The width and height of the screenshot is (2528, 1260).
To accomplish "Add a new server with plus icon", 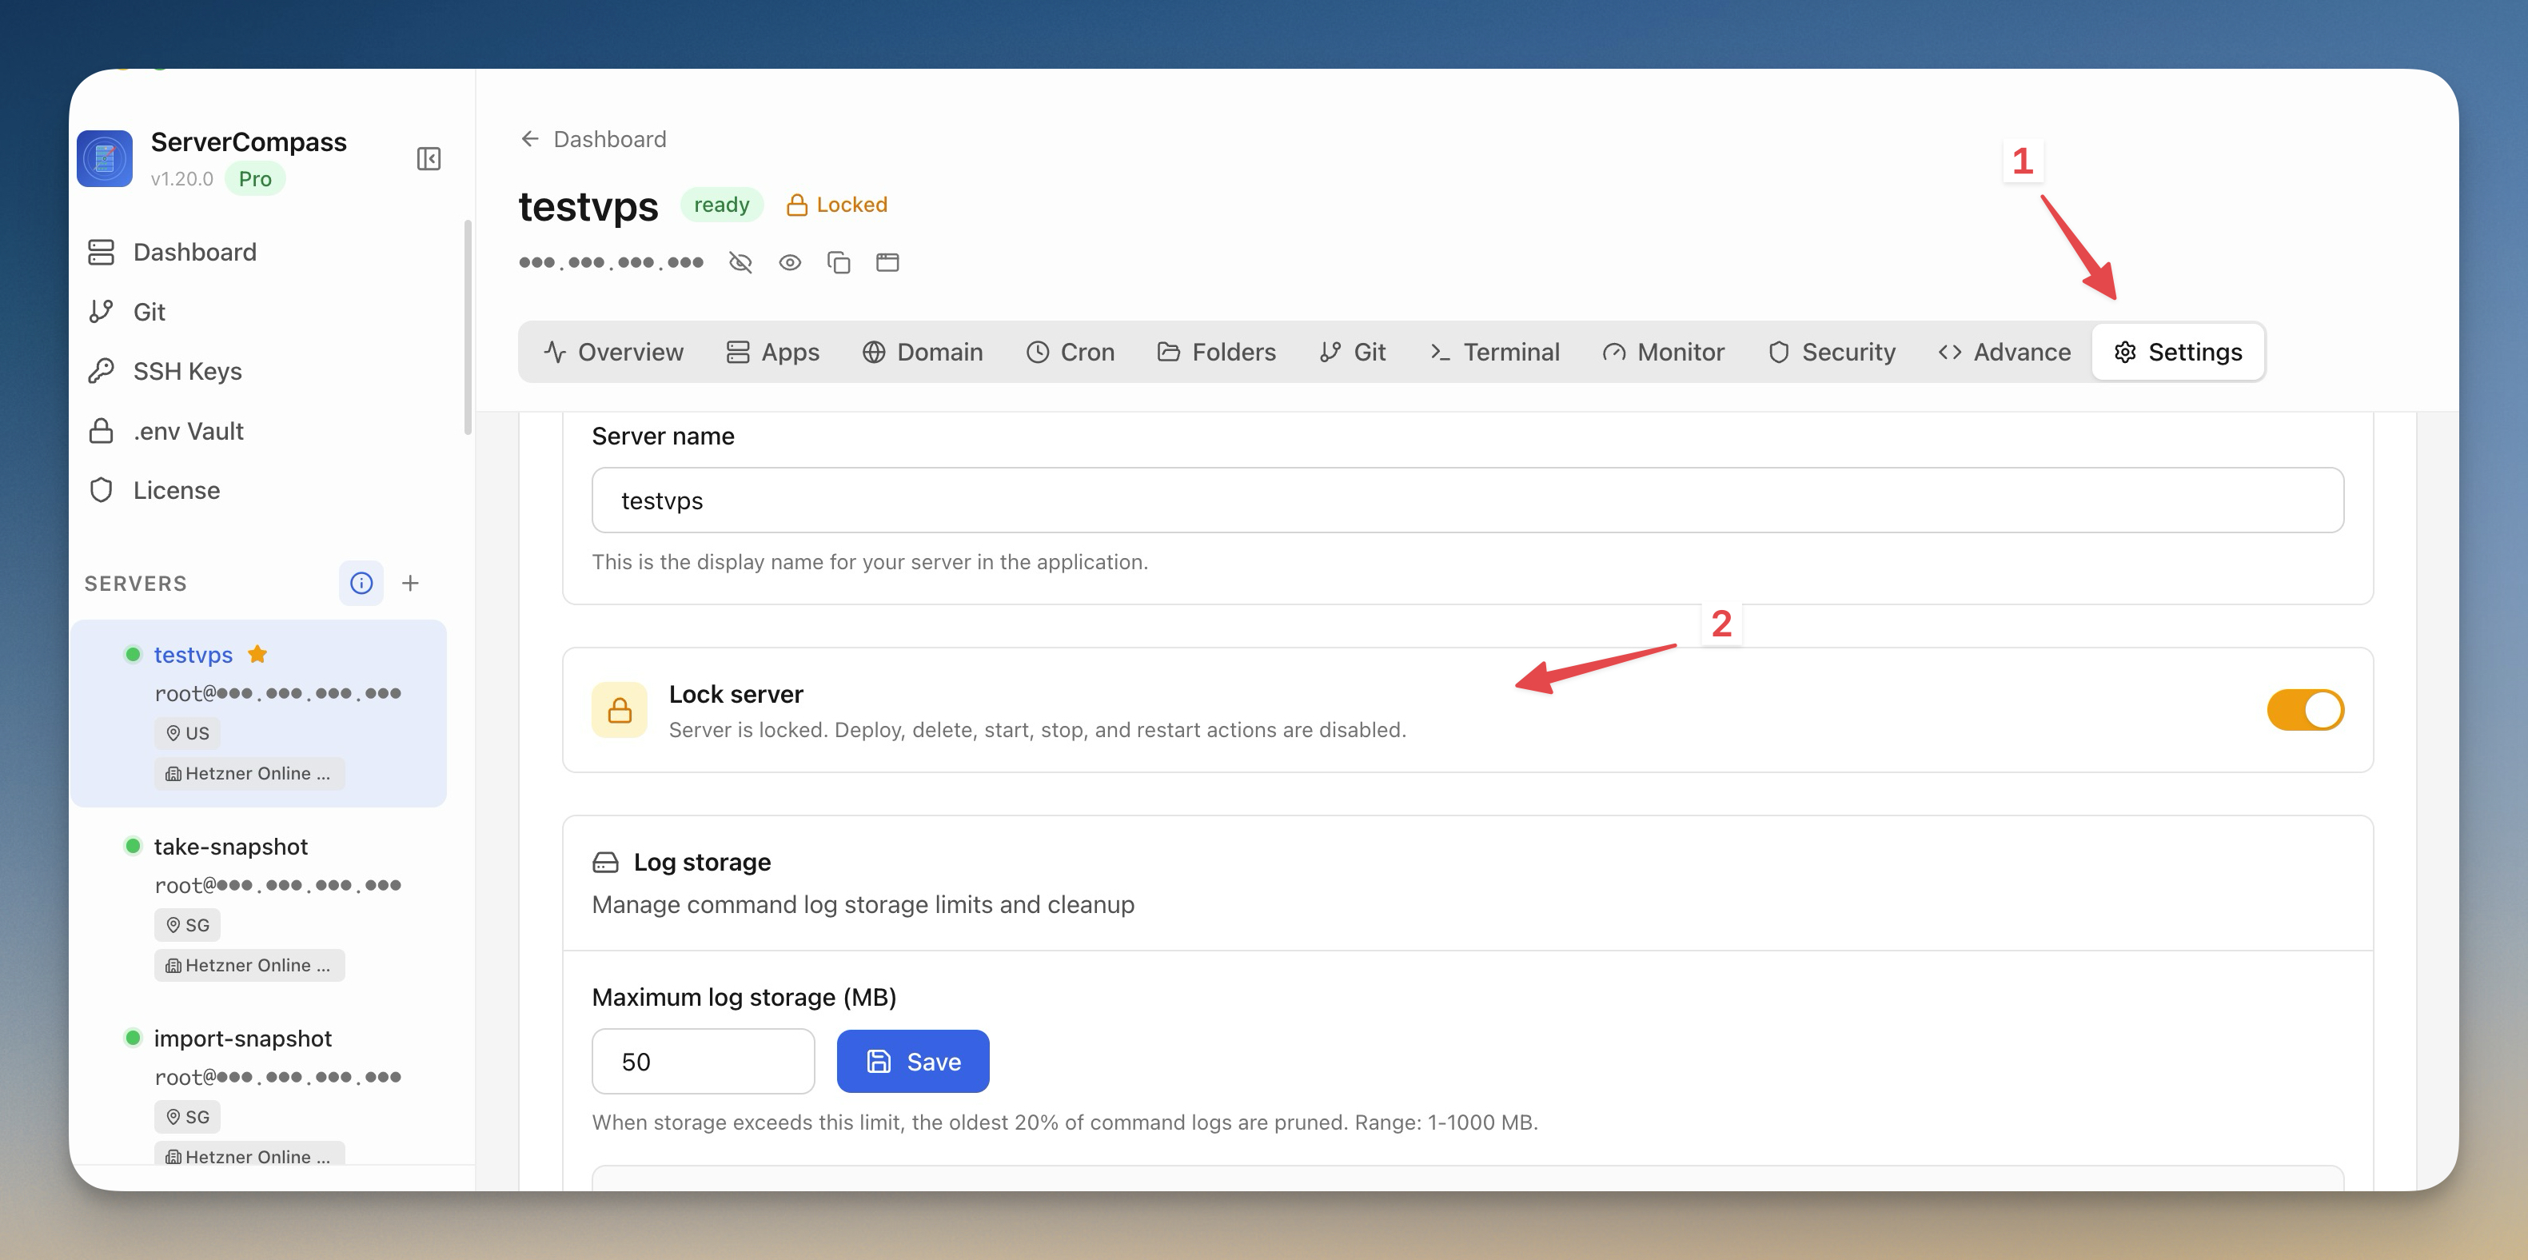I will point(410,583).
